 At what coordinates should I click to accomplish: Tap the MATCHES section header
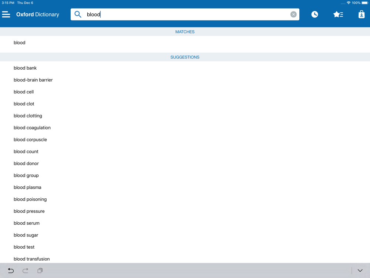tap(185, 32)
